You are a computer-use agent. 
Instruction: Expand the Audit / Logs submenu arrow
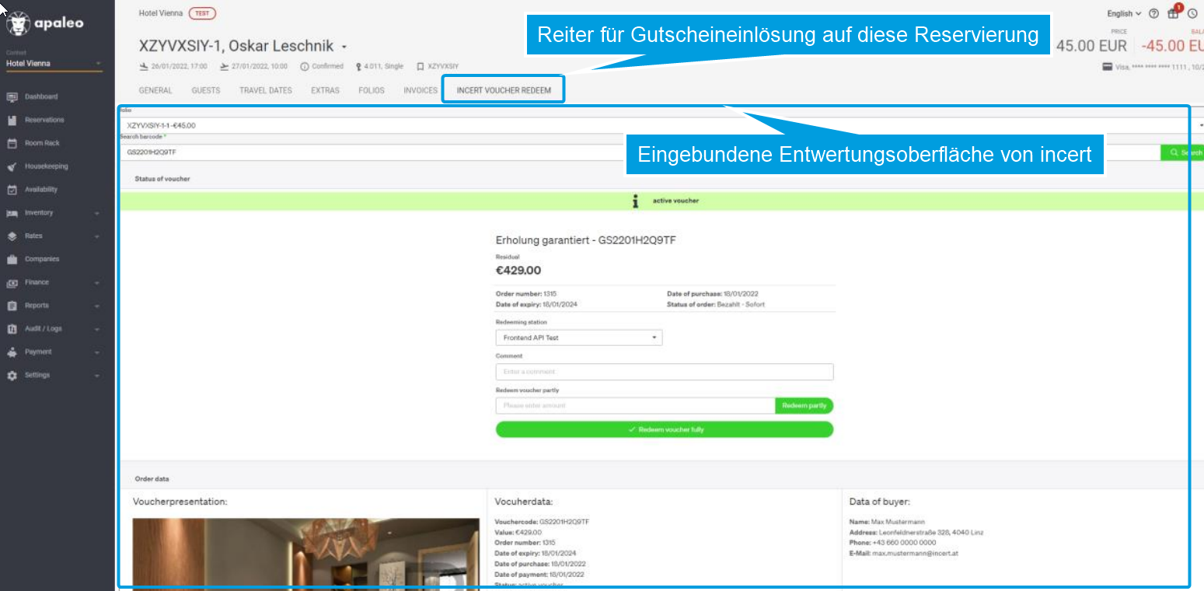tap(97, 329)
